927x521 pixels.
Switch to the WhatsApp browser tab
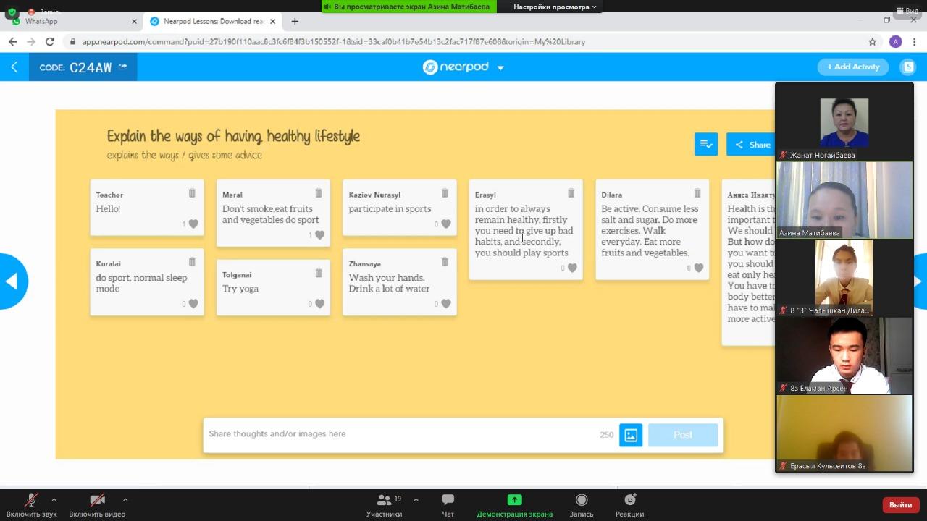pyautogui.click(x=72, y=22)
